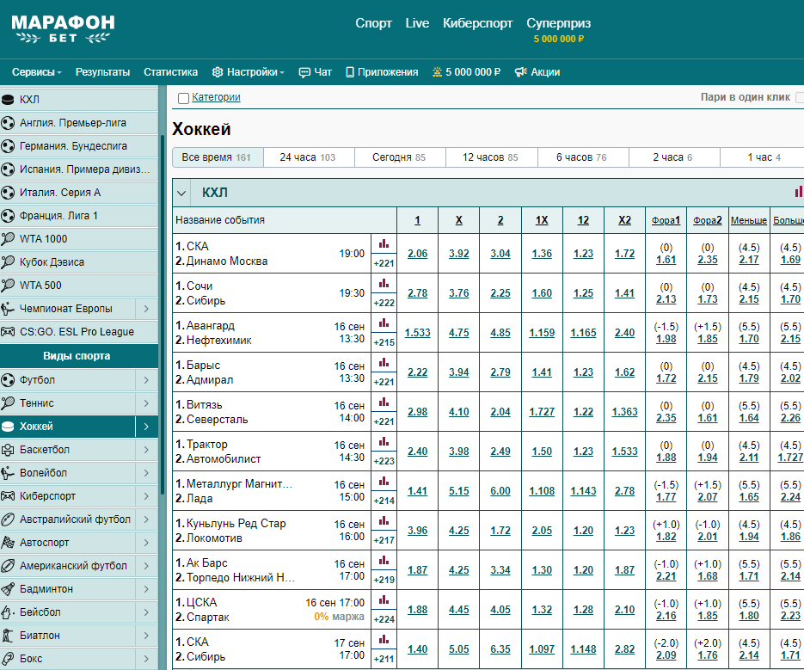Select the 6 часов filter tab
804x670 pixels.
582,157
